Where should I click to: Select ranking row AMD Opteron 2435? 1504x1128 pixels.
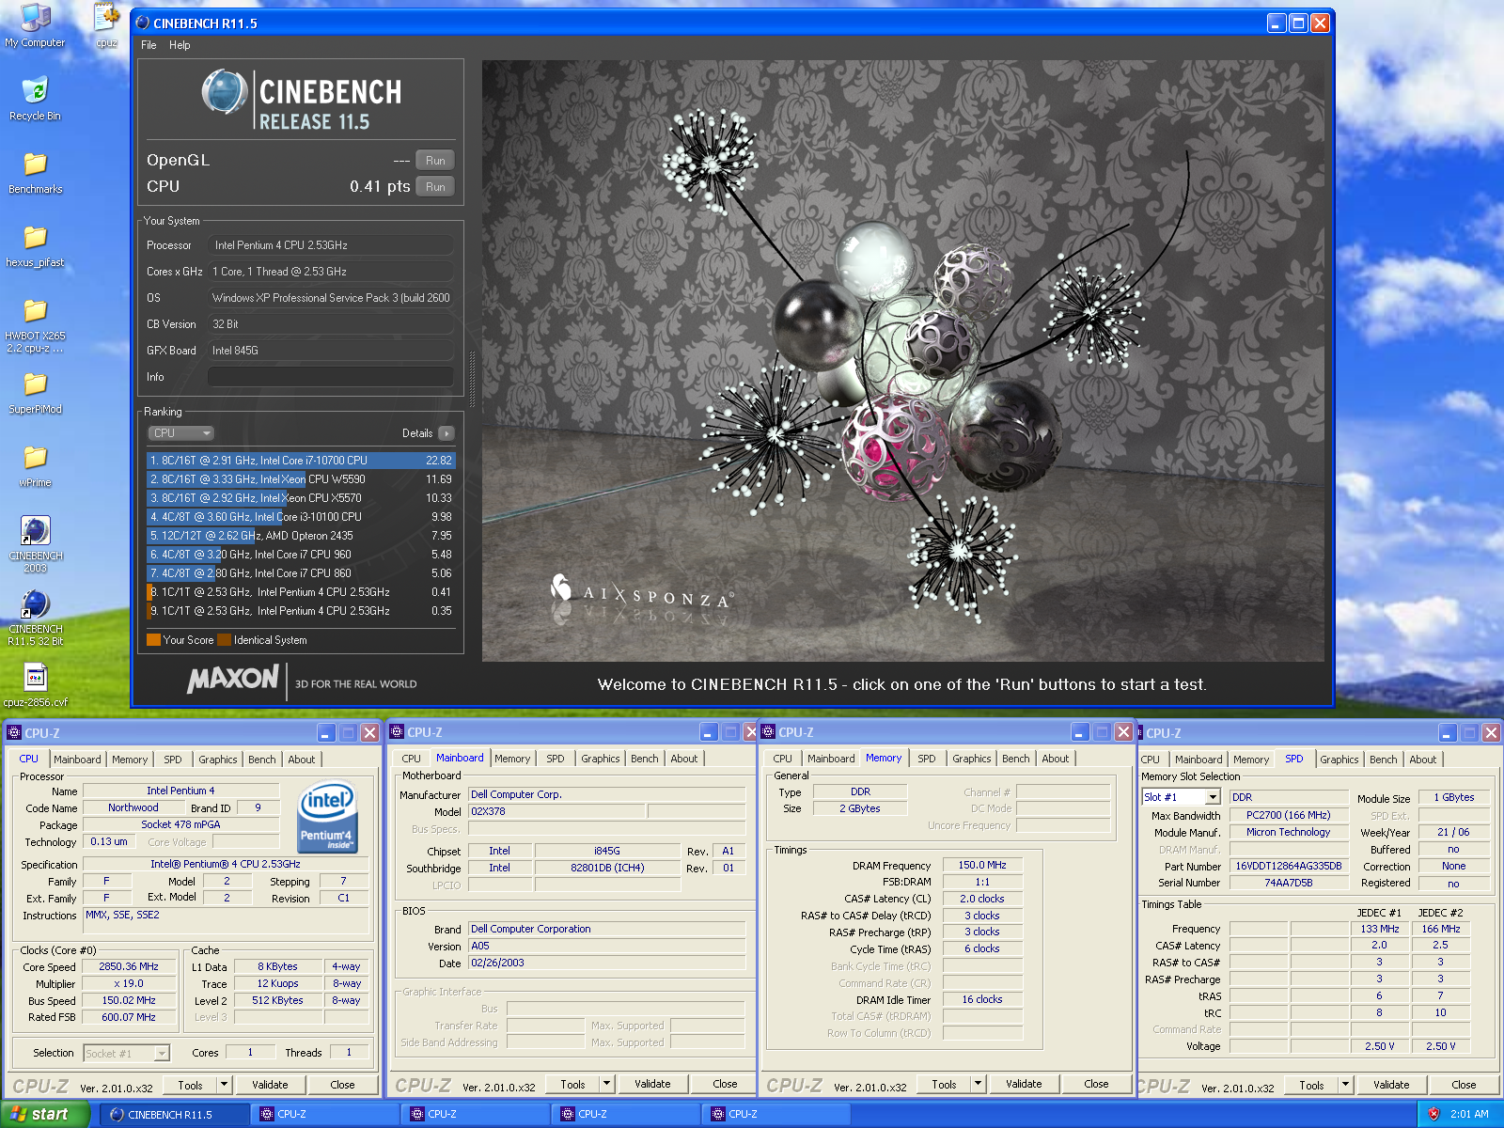301,536
